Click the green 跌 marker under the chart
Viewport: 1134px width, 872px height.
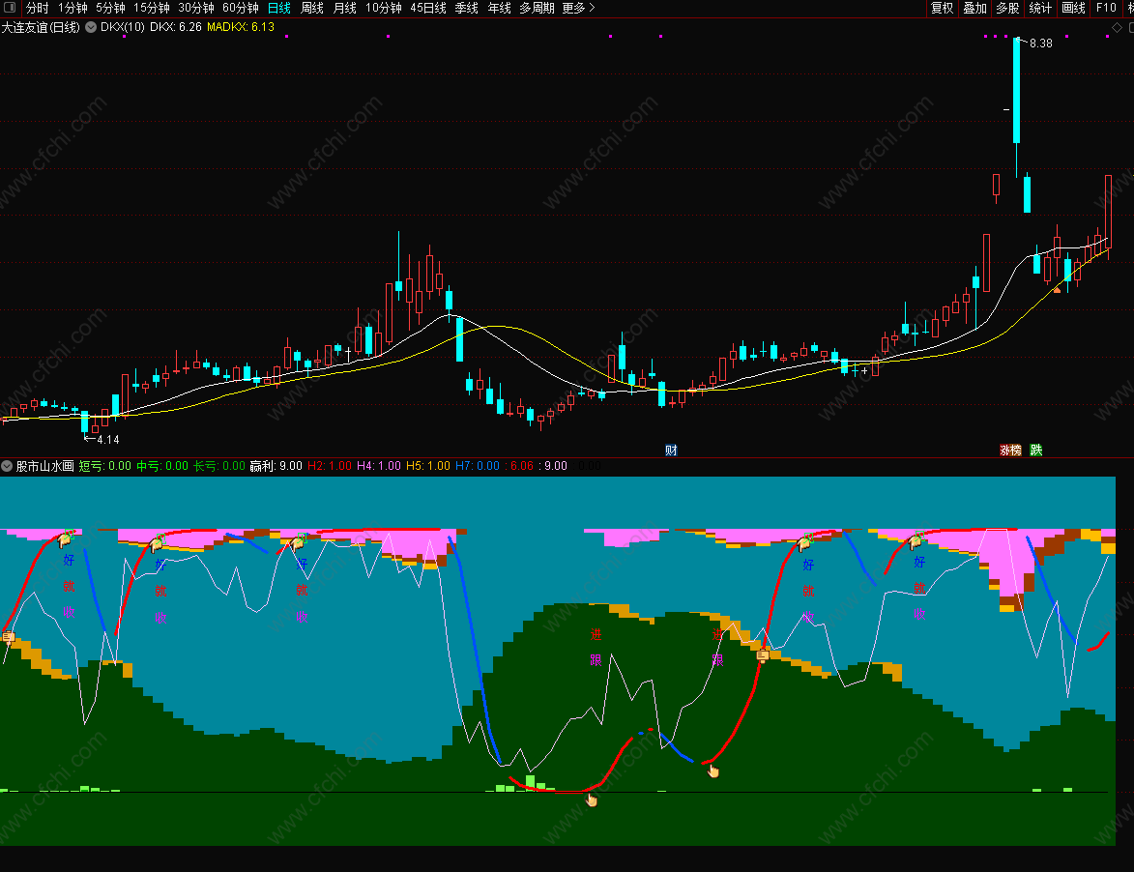[x=1036, y=450]
